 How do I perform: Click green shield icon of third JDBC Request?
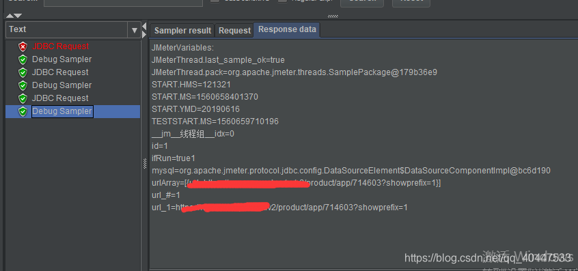[23, 98]
